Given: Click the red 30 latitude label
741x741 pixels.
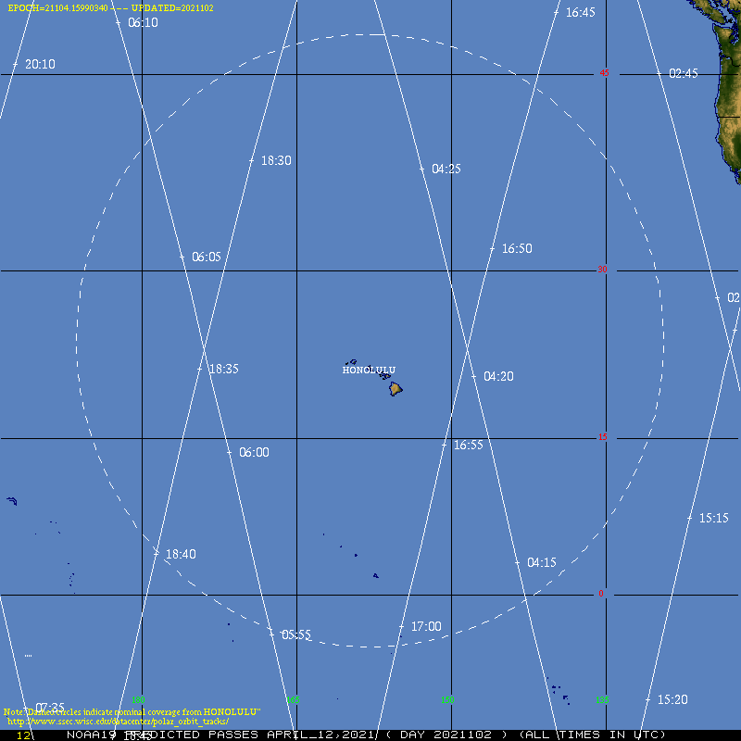Looking at the screenshot, I should (602, 270).
